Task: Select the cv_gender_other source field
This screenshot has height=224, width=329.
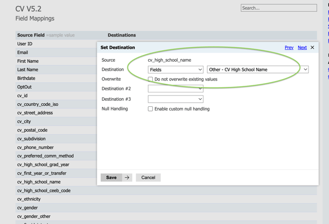Action: pyautogui.click(x=34, y=217)
